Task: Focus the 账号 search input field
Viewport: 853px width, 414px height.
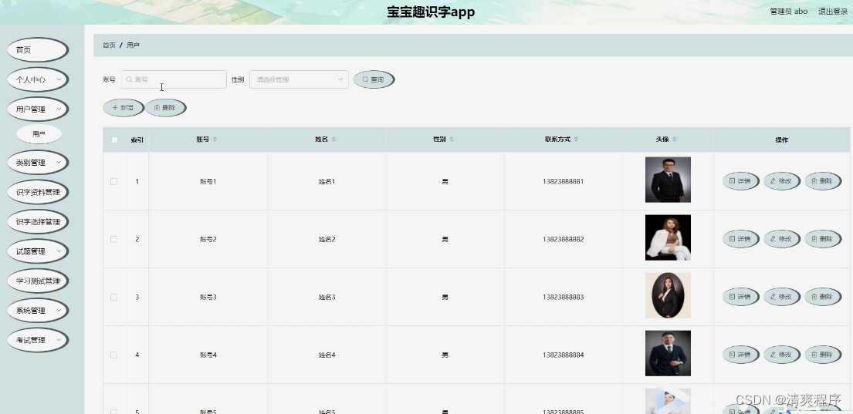Action: [x=174, y=79]
